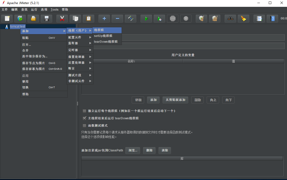287x180 pixels.
Task: Click the Clear All broom icon
Action: (215, 18)
